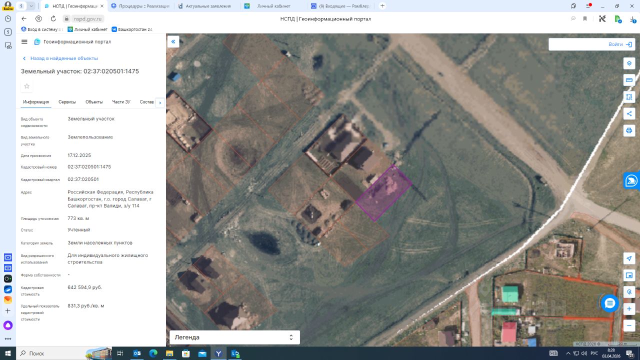Reload the page

coord(53,18)
